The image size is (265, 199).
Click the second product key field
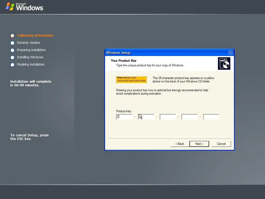[146, 117]
